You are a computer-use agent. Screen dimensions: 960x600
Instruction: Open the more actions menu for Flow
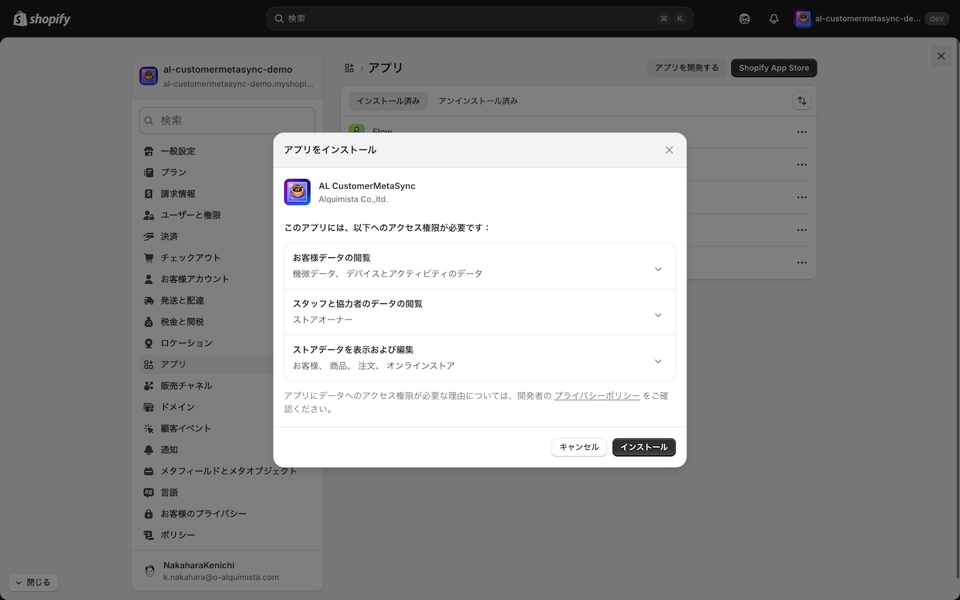point(802,132)
